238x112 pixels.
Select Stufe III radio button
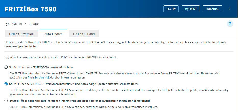[6, 101]
